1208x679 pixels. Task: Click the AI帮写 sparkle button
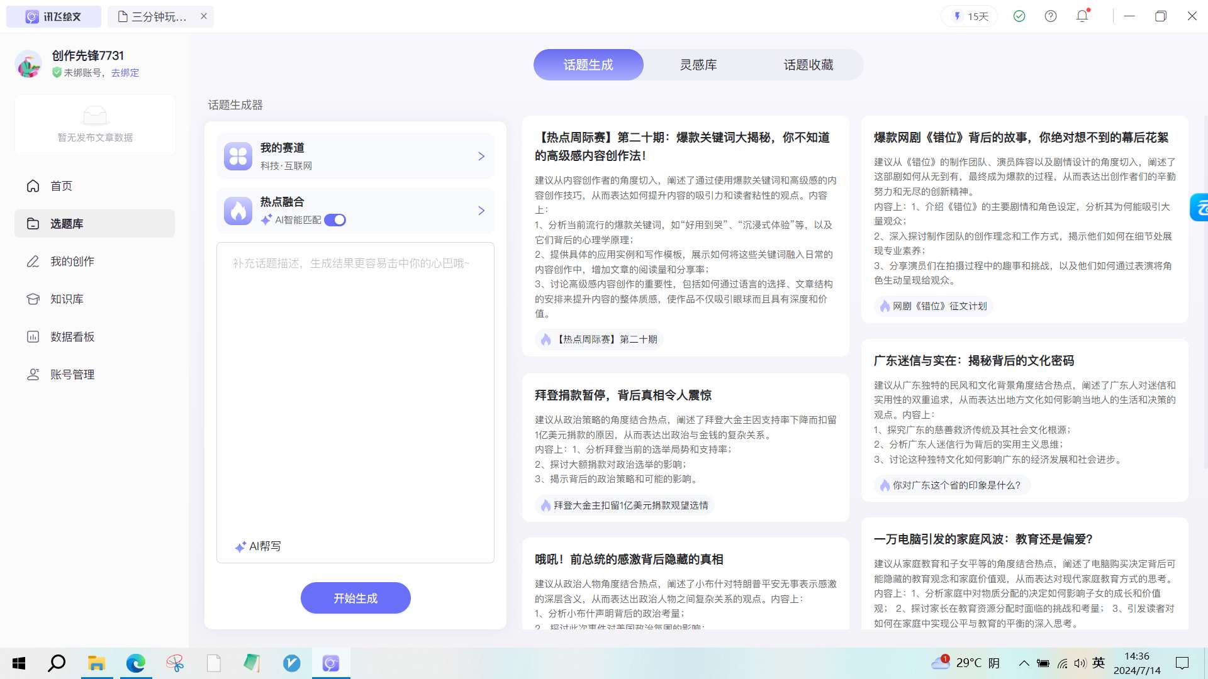click(258, 546)
